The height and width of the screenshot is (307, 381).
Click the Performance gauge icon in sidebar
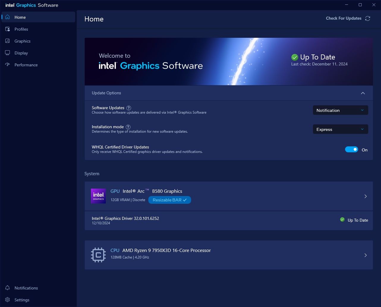point(7,65)
